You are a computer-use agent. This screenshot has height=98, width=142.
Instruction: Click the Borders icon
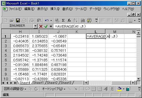click(x=131, y=21)
